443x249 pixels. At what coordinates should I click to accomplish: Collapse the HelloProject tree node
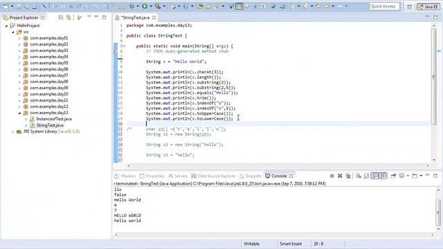tap(6, 26)
